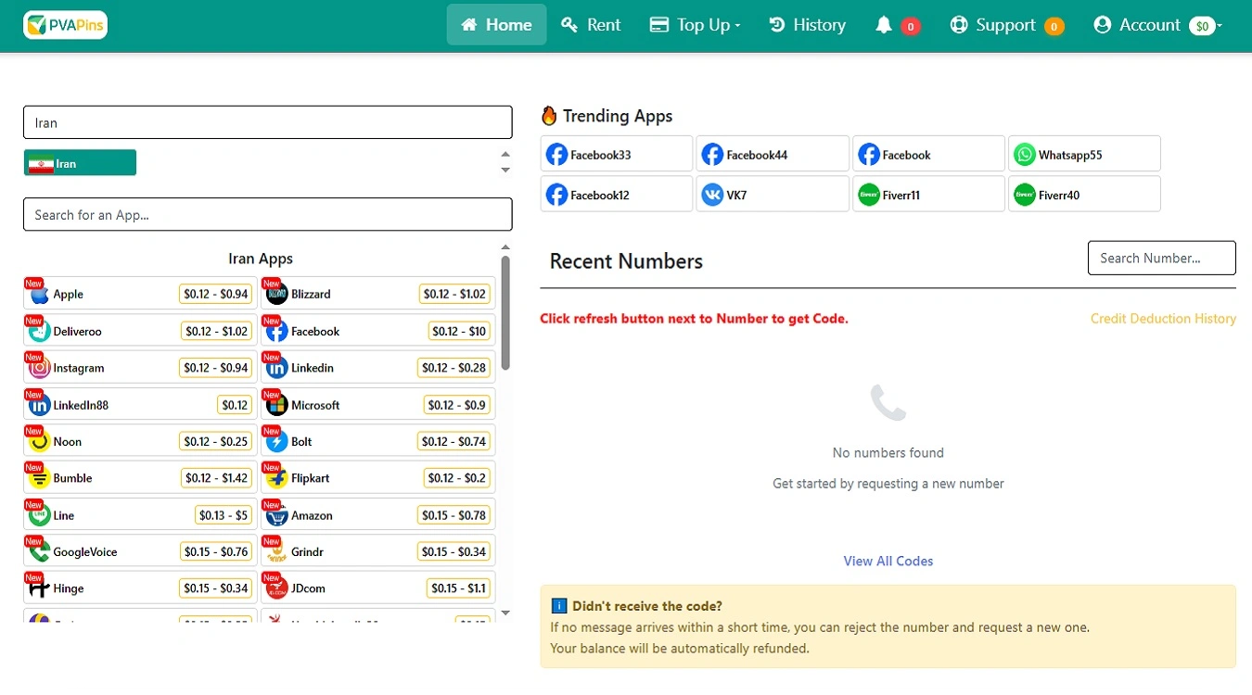The height and width of the screenshot is (695, 1252).
Task: Open the Support menu item
Action: [1007, 25]
